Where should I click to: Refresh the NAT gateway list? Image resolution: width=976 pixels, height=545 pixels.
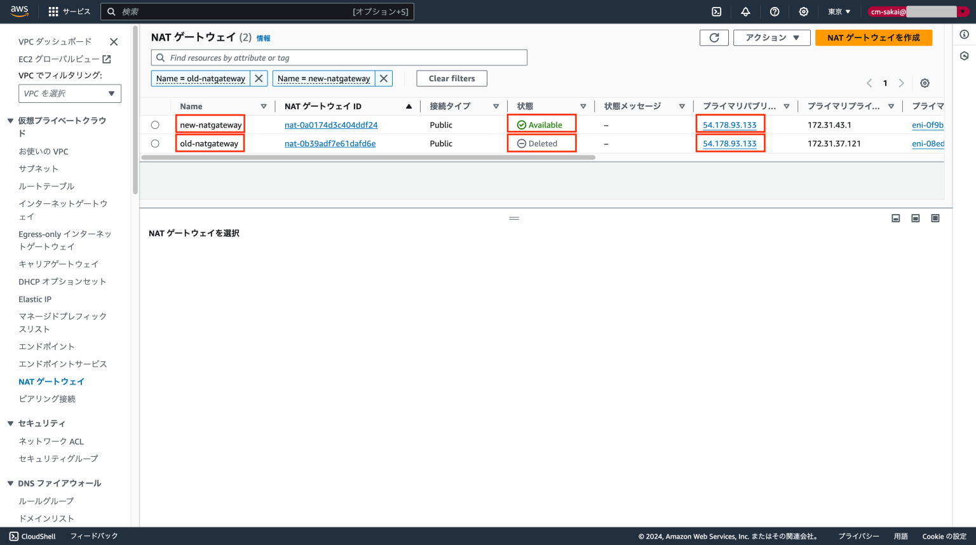click(x=714, y=37)
